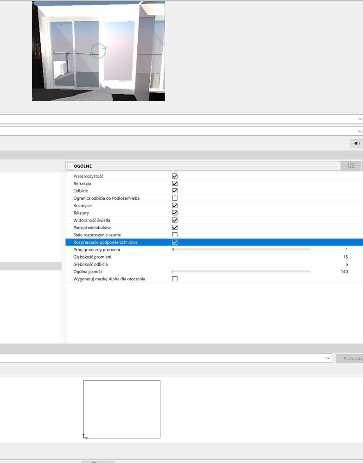This screenshot has width=363, height=463.
Task: Click the Próg graniczny promieni value 1
Action: click(x=346, y=249)
